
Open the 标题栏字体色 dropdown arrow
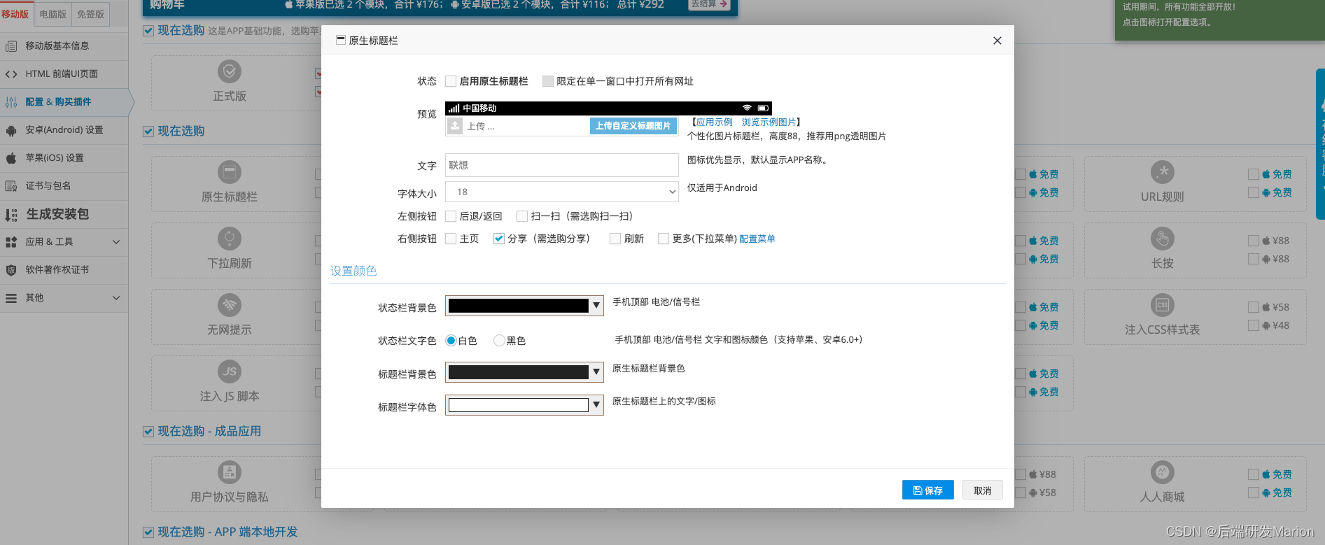(x=596, y=405)
